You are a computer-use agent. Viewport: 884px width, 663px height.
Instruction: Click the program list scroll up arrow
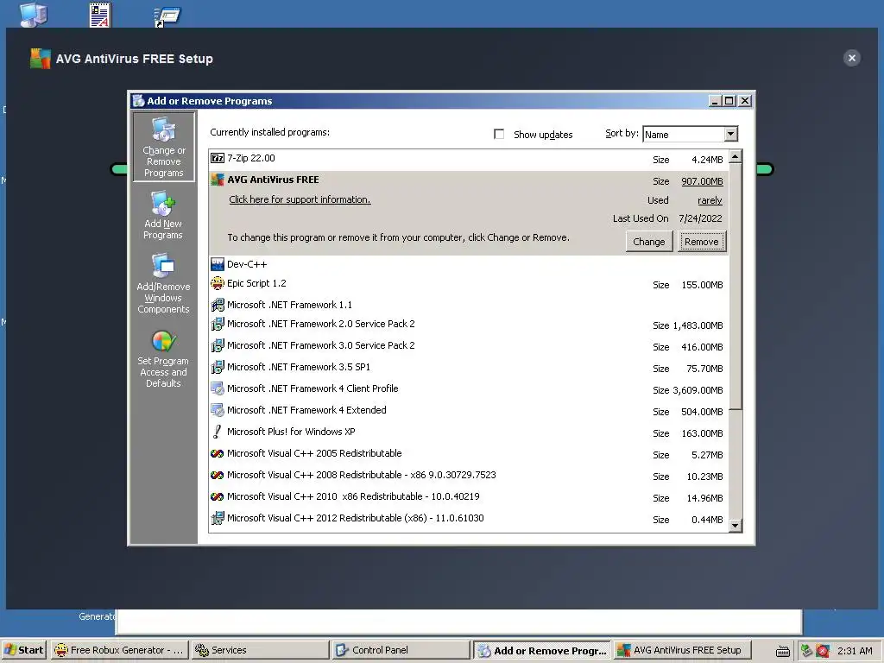pos(736,156)
